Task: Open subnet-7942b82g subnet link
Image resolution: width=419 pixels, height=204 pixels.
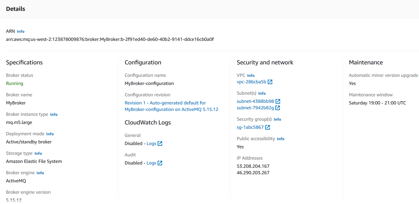Action: tap(255, 108)
